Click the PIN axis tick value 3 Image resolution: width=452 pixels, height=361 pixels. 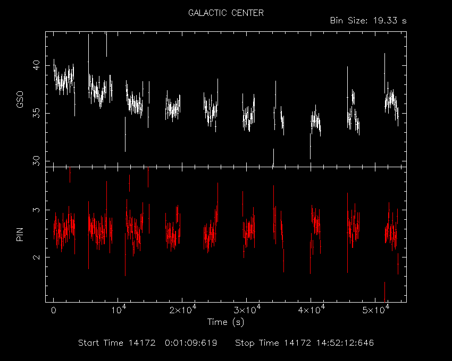click(x=36, y=210)
